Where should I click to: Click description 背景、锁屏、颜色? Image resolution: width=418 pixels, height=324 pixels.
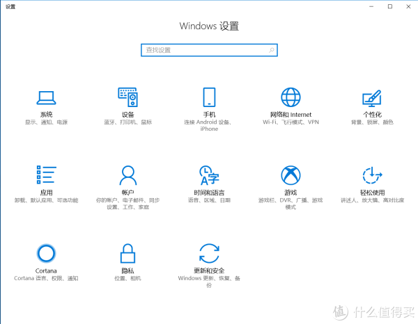click(x=372, y=122)
